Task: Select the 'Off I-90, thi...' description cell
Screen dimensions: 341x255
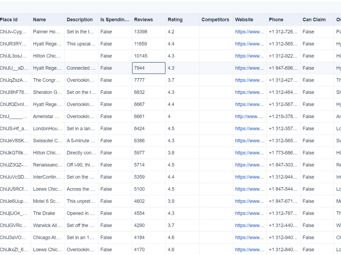Action: click(x=81, y=165)
